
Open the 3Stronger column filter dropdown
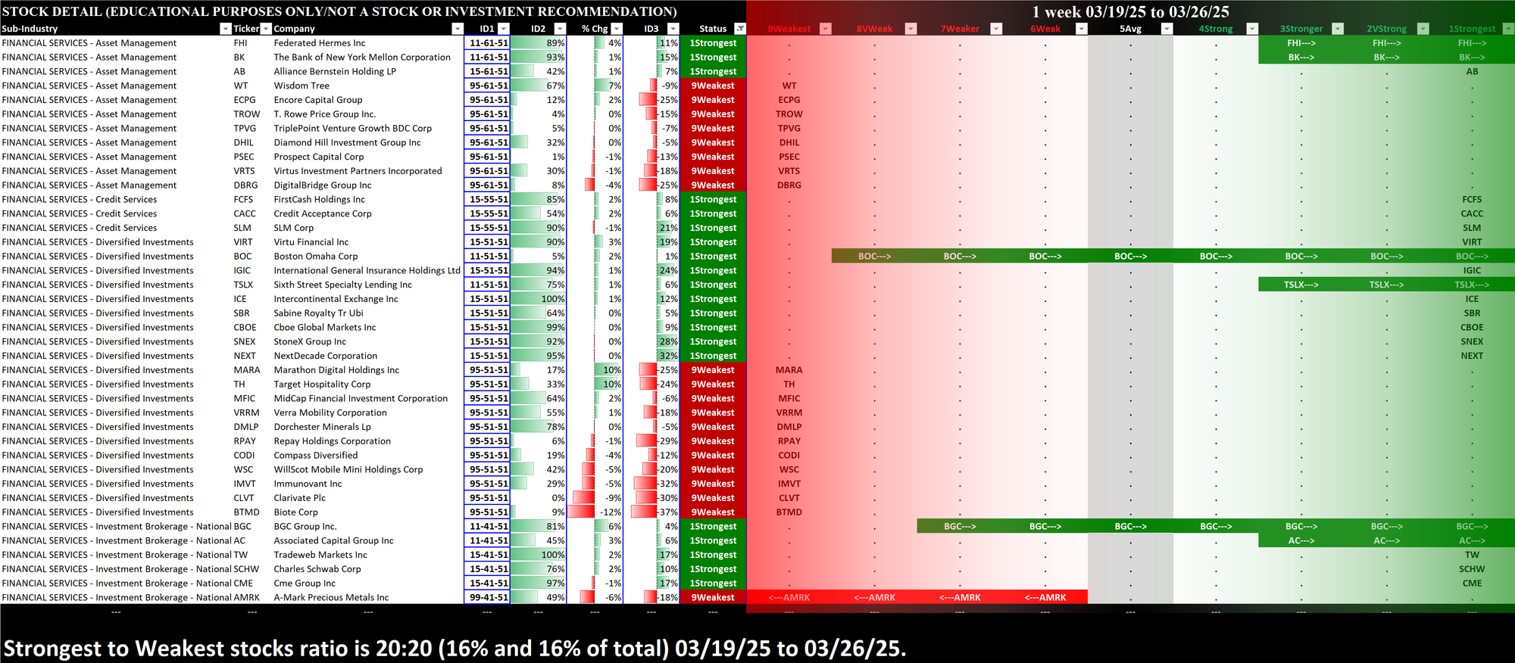point(1338,29)
